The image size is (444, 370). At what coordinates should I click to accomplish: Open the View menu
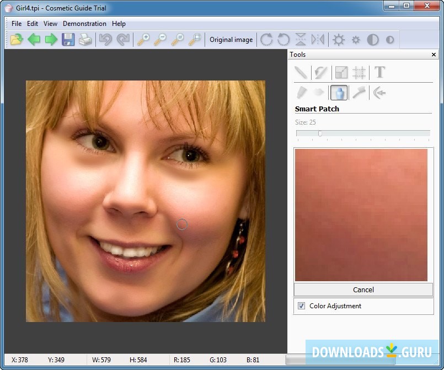[50, 24]
